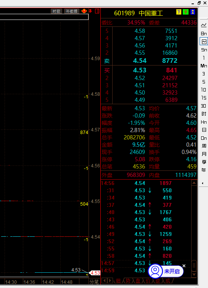Click the 14:56 tick row with volume 1897

146,183
